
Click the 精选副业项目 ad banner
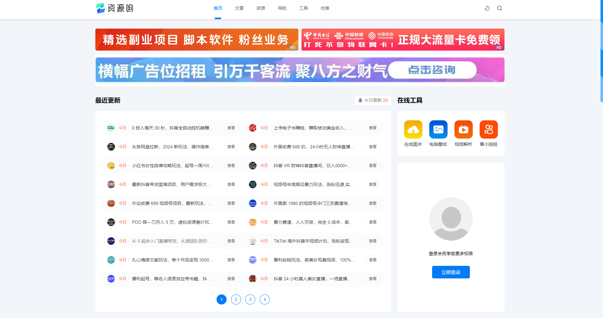pos(196,40)
